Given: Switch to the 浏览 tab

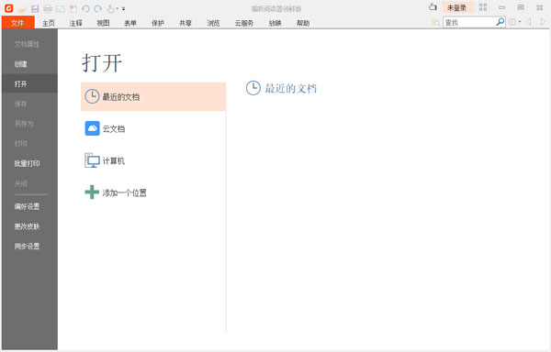Looking at the screenshot, I should tap(213, 23).
